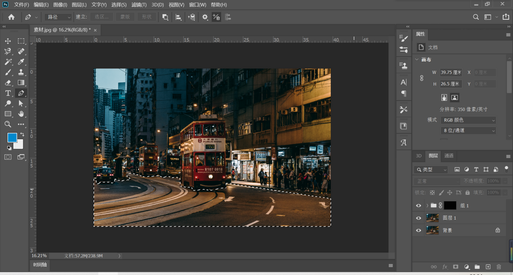Open the 路径 tool mode dropdown
Screen dimensions: 513x275
point(58,17)
